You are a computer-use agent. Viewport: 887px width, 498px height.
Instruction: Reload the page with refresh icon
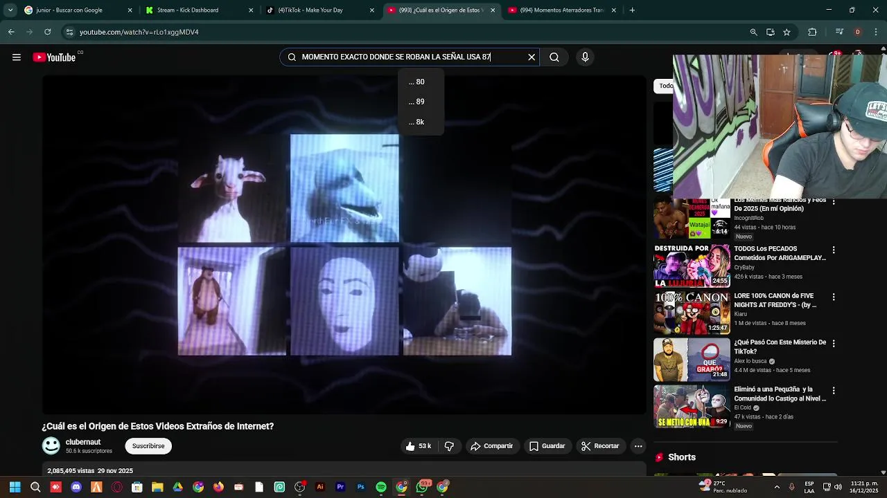(47, 32)
